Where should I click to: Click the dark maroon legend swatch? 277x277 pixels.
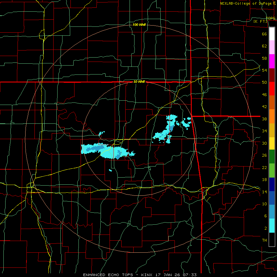coord(272,75)
